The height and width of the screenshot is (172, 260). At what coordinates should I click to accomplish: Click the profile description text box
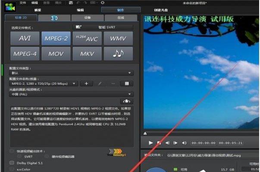coord(72,126)
